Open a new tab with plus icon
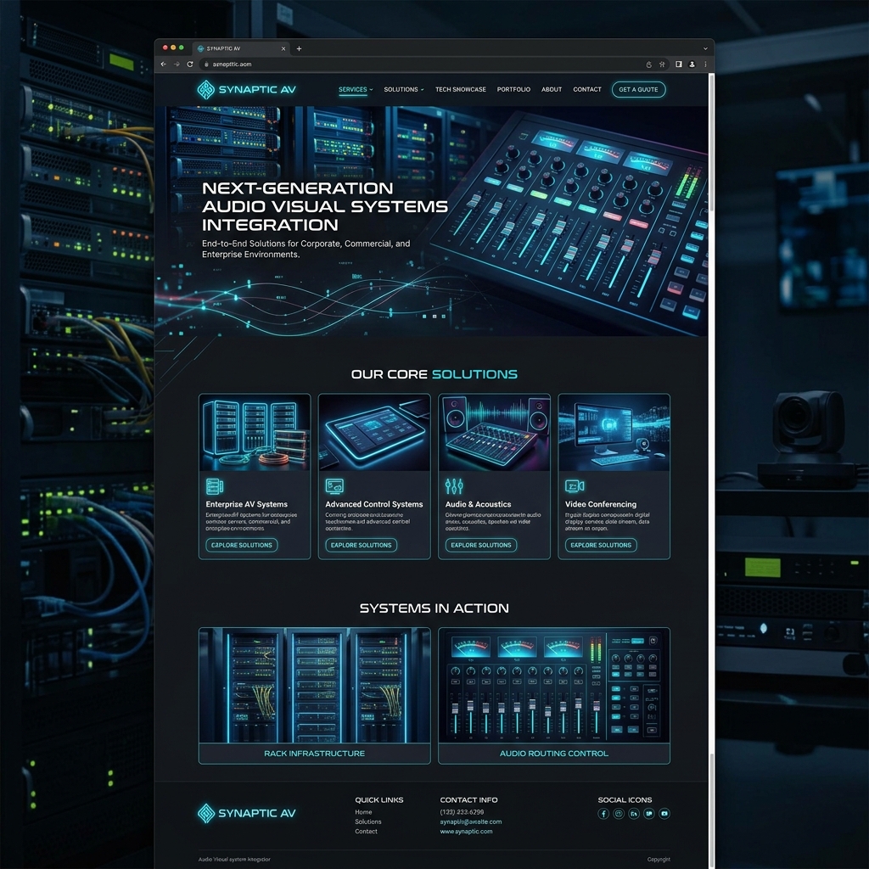 tap(300, 48)
